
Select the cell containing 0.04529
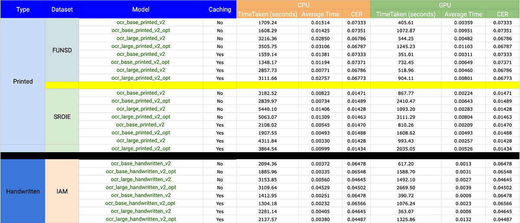[x=320, y=187]
